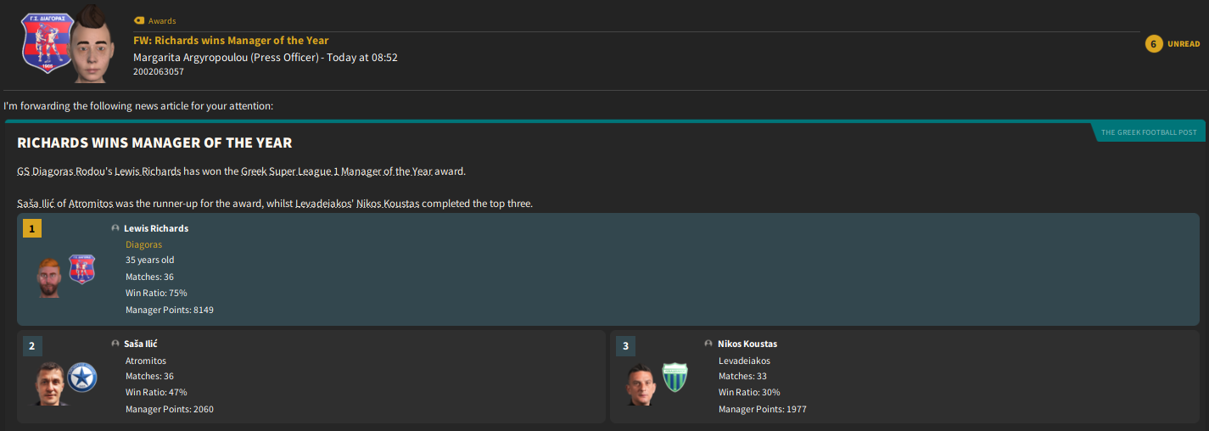The image size is (1209, 431).
Task: Click Saša Ilić's manager photo
Action: tap(51, 383)
